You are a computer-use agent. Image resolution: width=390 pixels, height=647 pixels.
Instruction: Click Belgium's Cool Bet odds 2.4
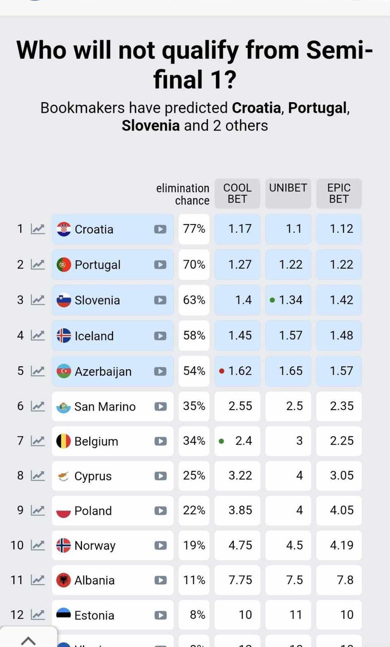[243, 441]
